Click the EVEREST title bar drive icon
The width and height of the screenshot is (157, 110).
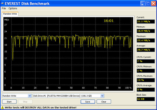point(2,3)
